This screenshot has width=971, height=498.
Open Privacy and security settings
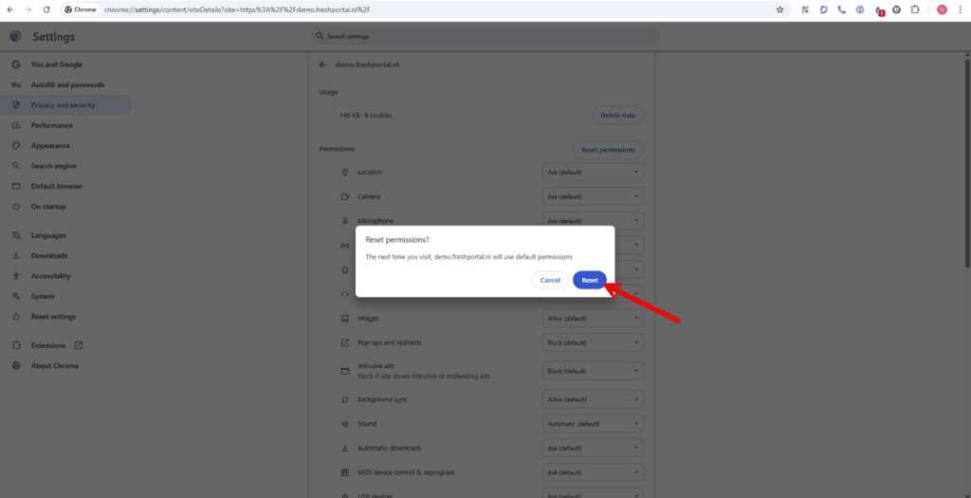tap(66, 105)
